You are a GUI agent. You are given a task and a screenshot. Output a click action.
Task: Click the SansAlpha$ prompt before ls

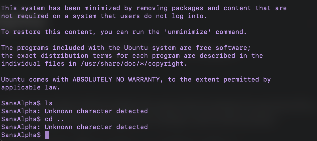point(21,103)
